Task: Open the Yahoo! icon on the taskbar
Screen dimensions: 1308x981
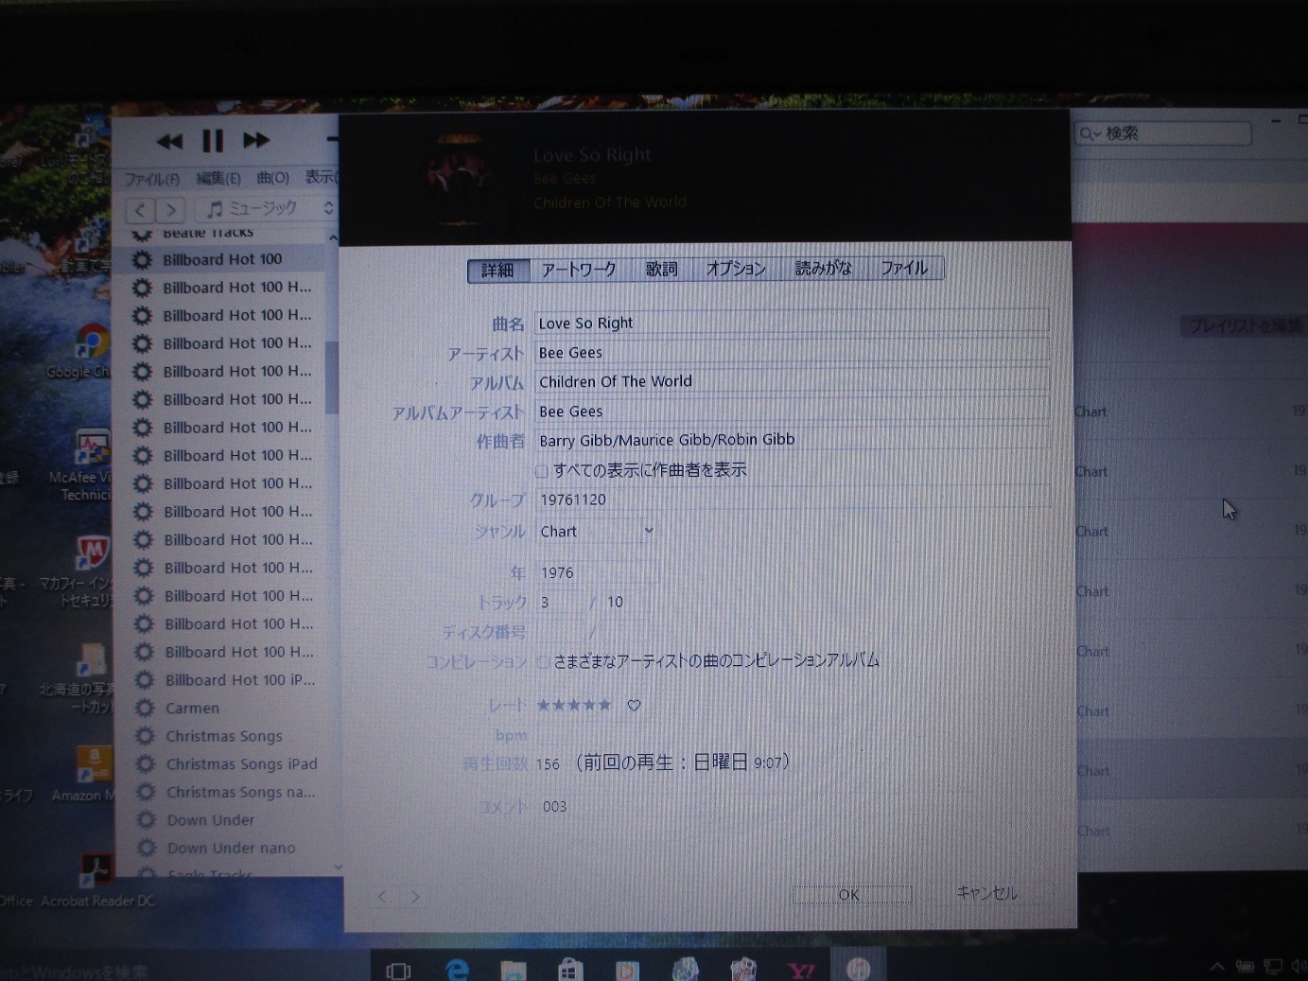Action: tap(800, 970)
